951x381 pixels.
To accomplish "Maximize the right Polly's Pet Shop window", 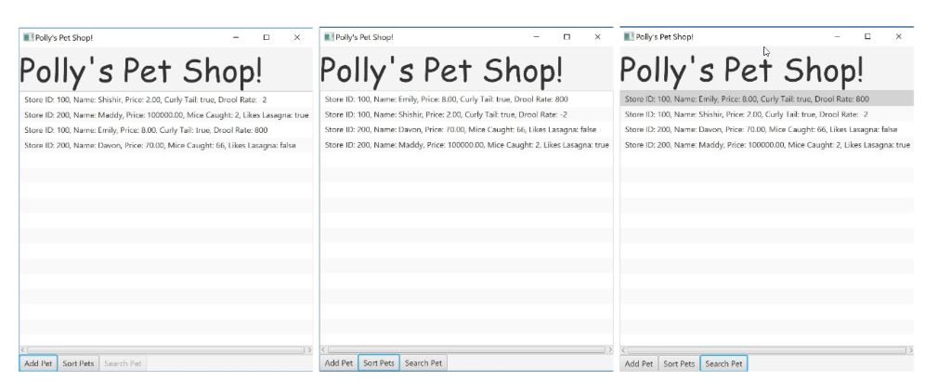I will pyautogui.click(x=867, y=36).
